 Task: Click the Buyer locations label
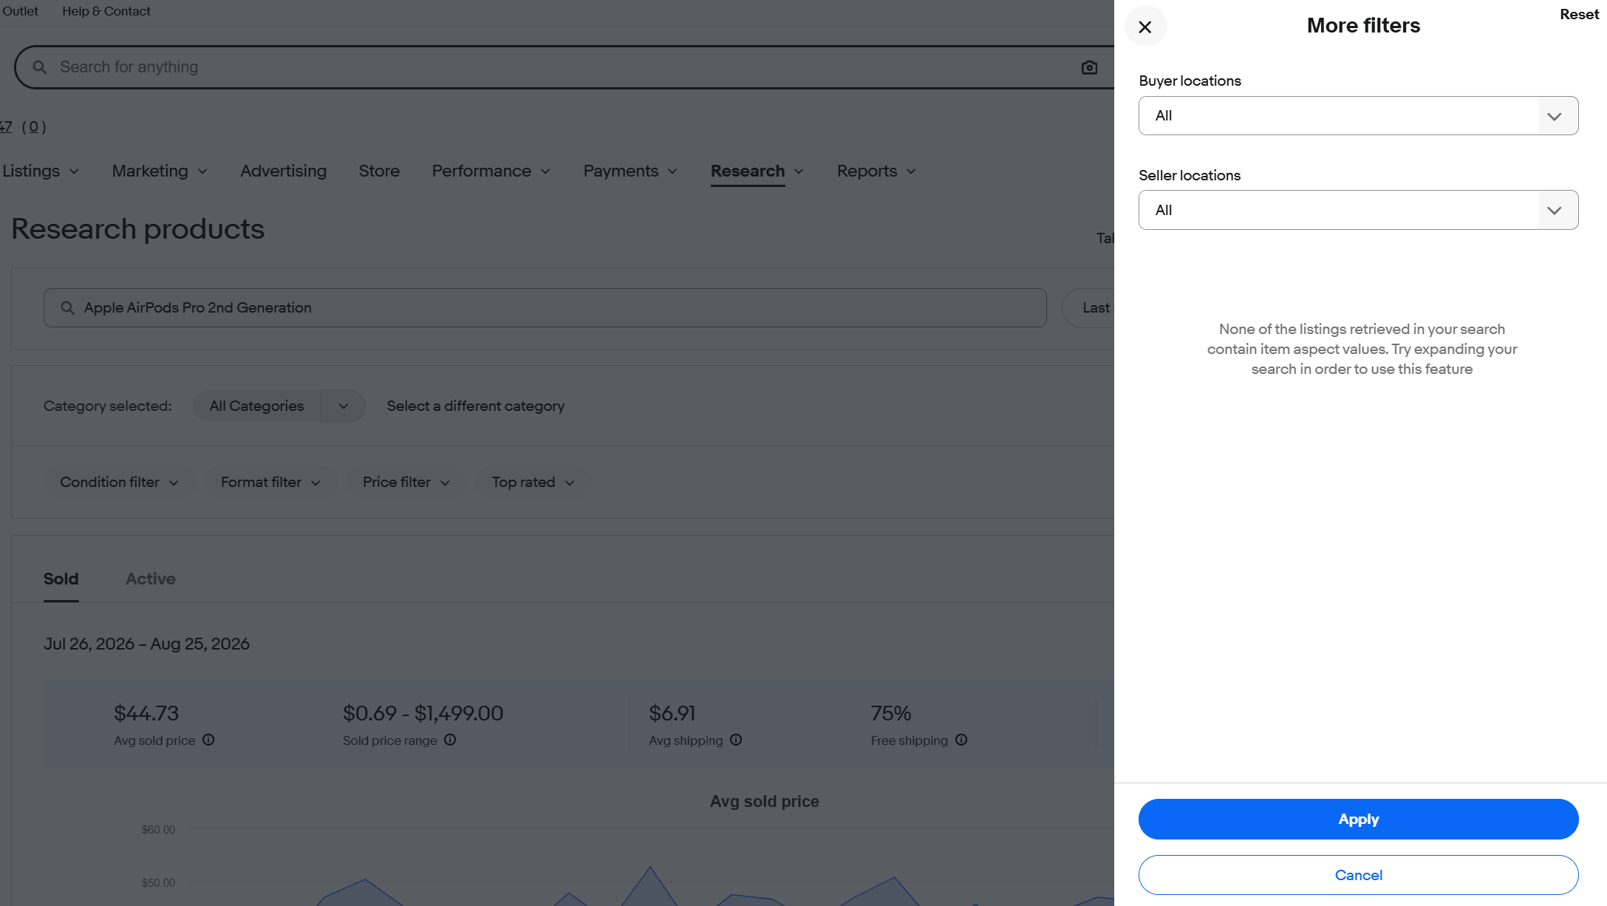point(1190,81)
